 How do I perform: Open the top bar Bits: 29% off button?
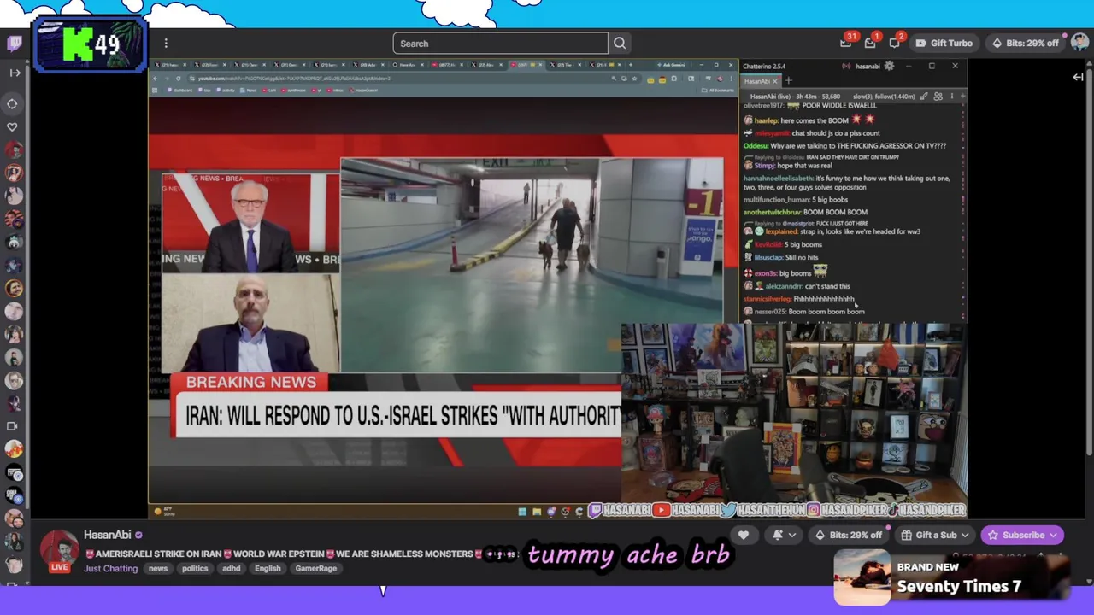coord(1025,44)
